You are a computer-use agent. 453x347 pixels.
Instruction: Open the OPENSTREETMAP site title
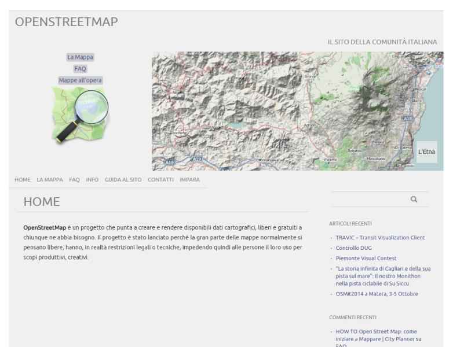coord(67,22)
